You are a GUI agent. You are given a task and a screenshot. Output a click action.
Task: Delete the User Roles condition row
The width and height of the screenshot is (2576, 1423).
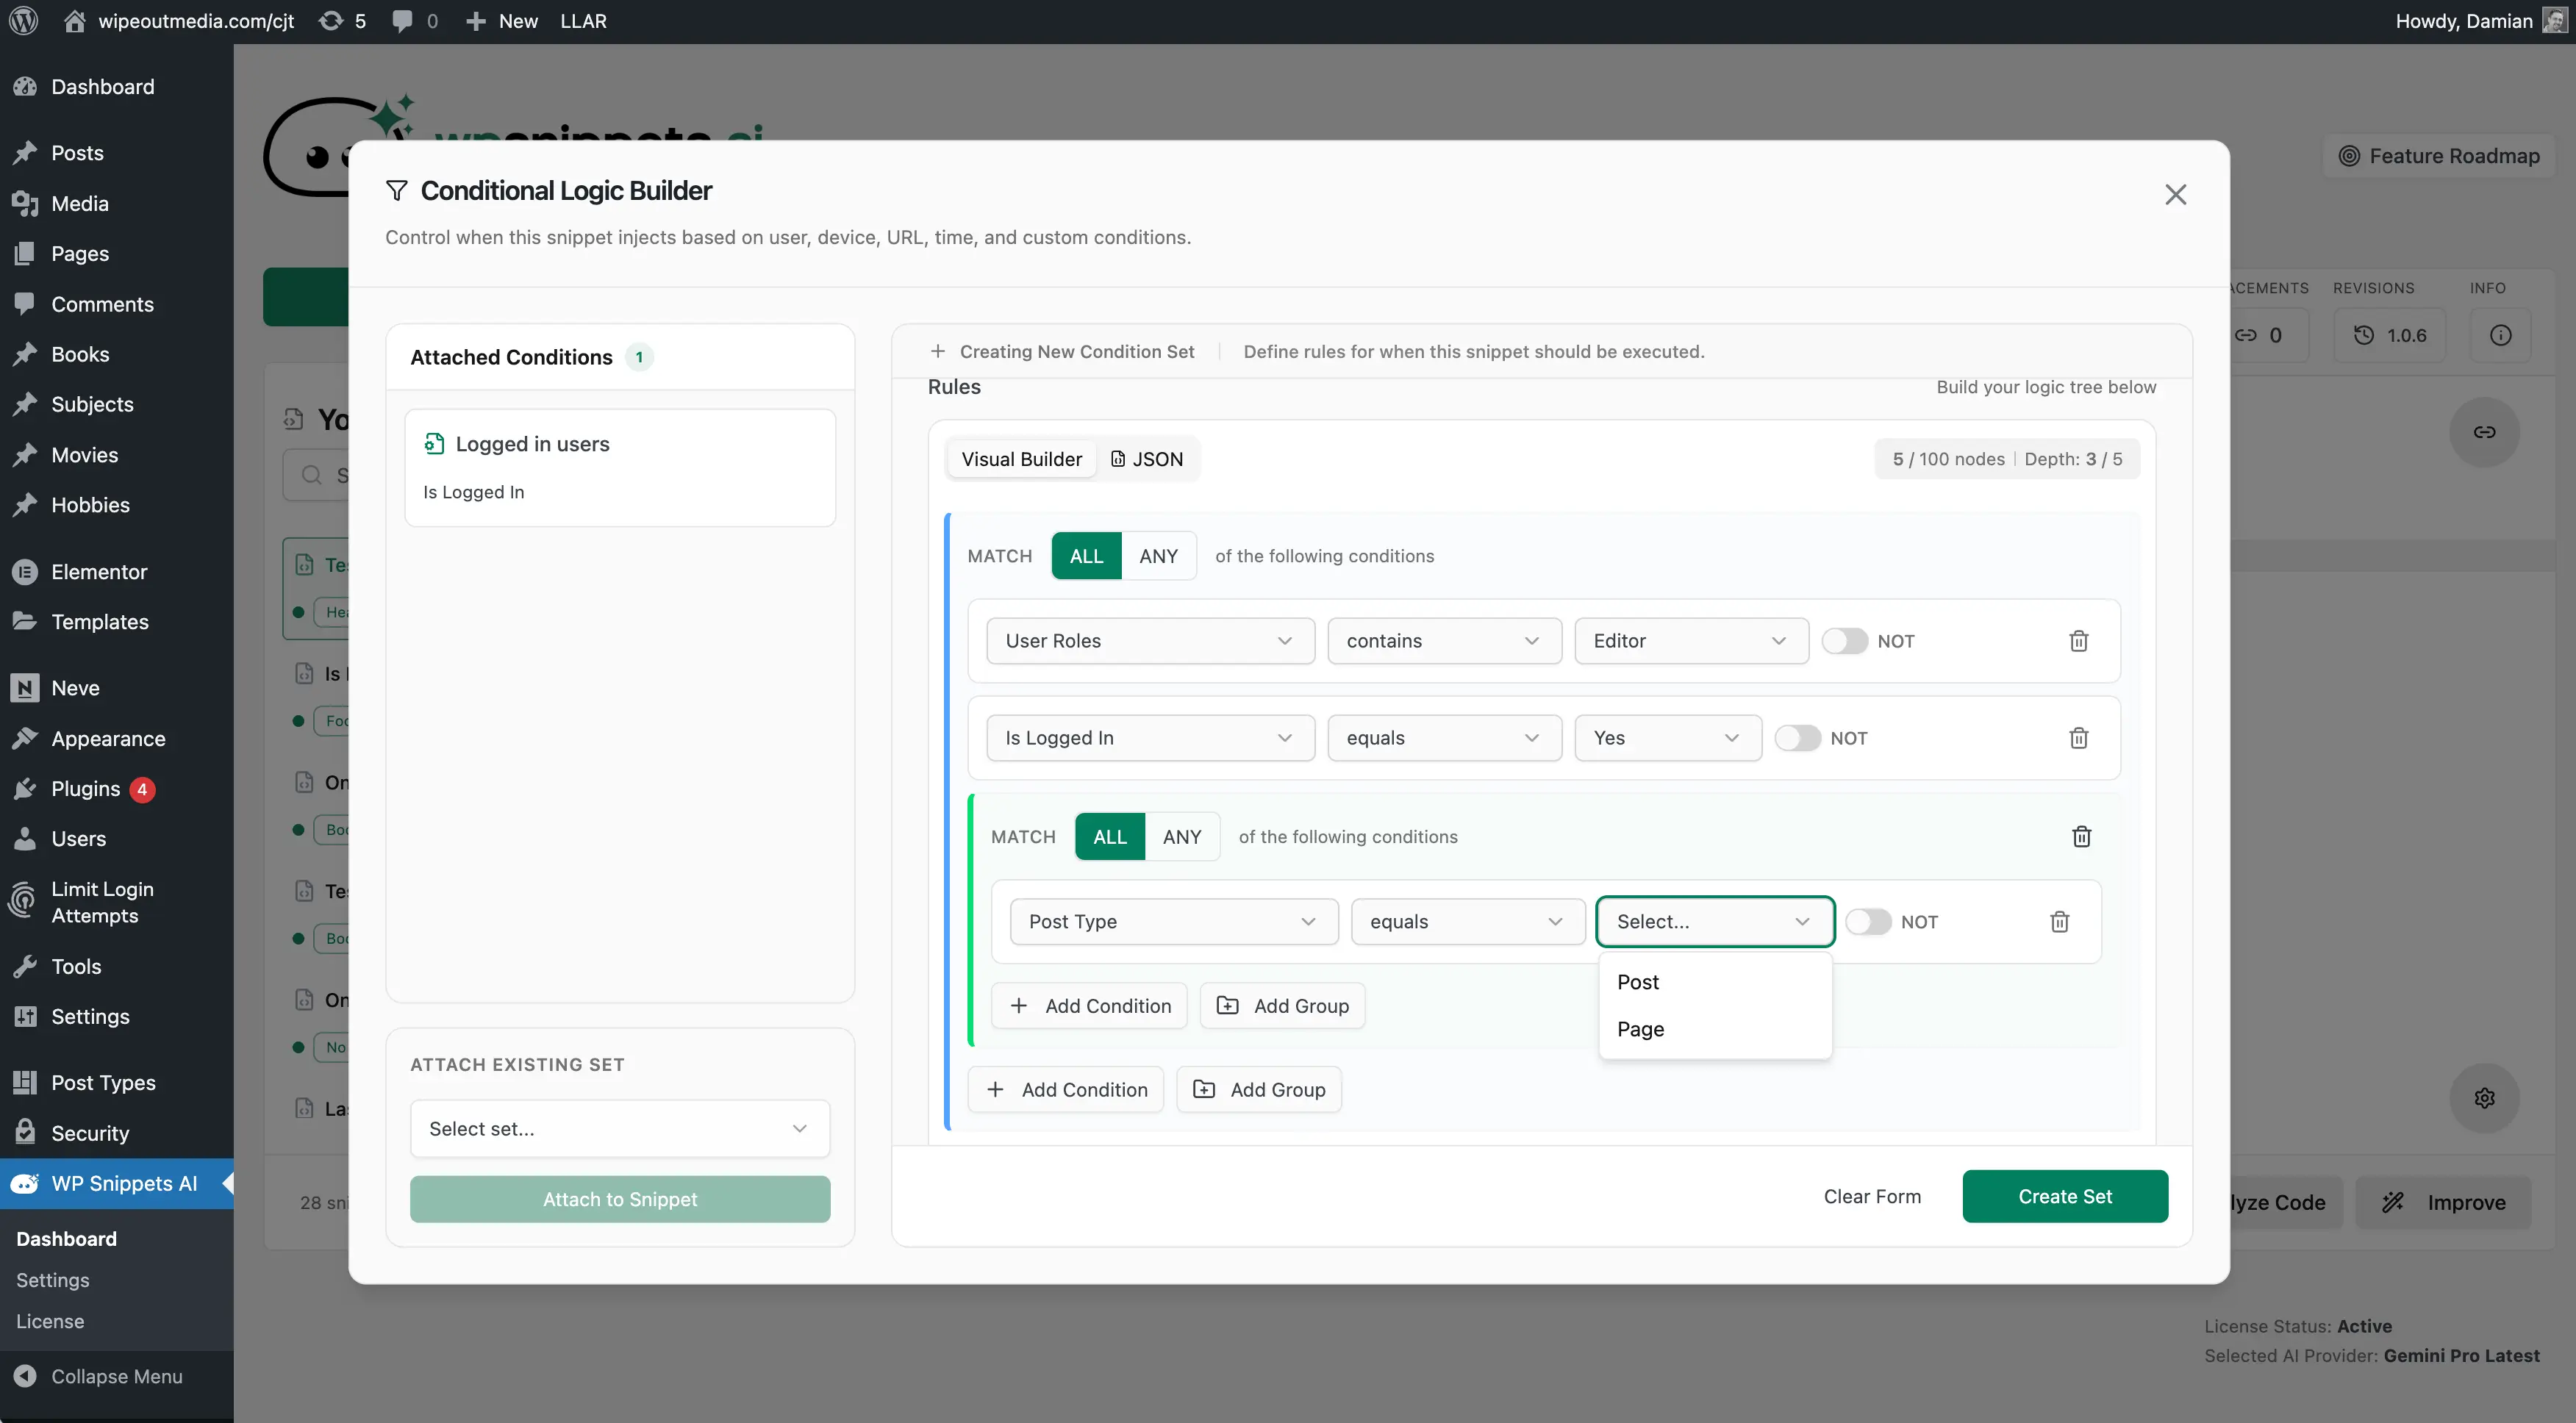2078,641
